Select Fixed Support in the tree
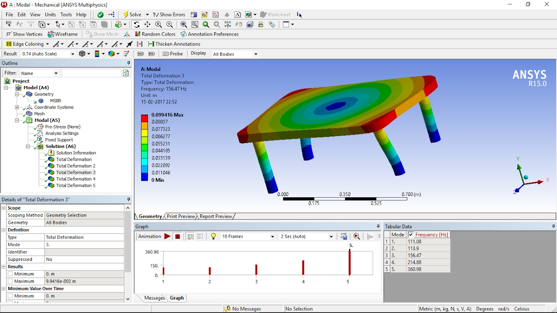This screenshot has width=557, height=313. coord(59,140)
